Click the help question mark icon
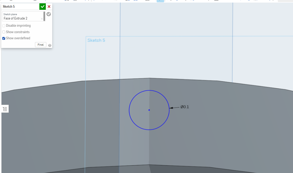This screenshot has height=173, width=293. coord(50,45)
